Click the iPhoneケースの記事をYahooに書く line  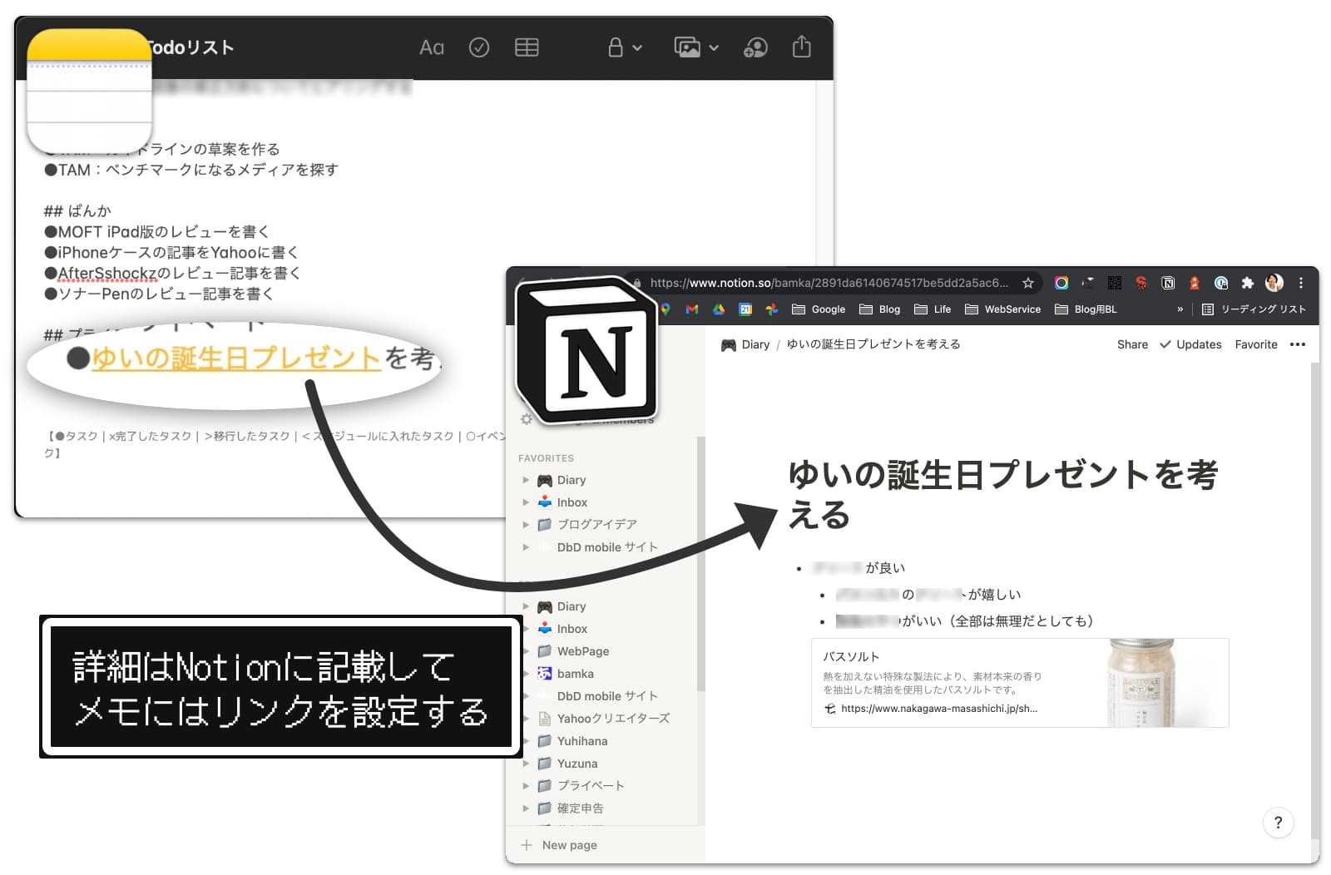click(171, 252)
